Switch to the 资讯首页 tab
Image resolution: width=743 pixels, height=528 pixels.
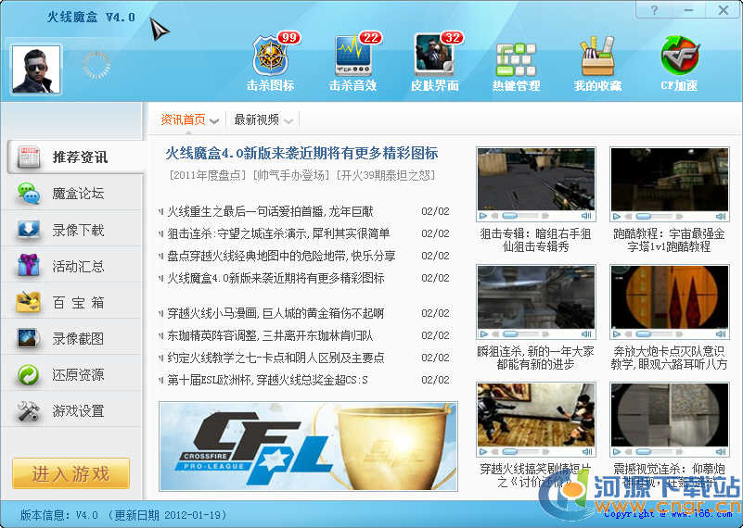click(183, 119)
